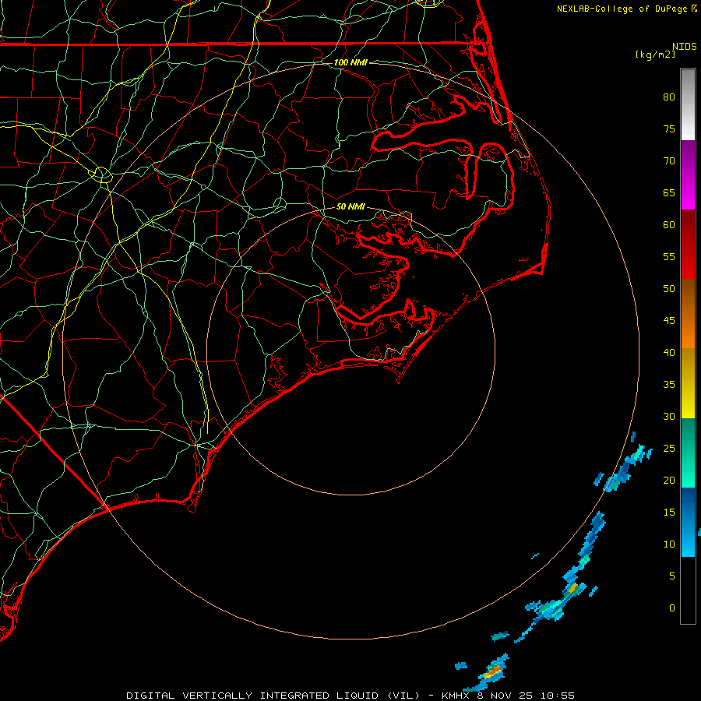This screenshot has height=701, width=701.
Task: Click the NIDS label
Action: (x=684, y=47)
